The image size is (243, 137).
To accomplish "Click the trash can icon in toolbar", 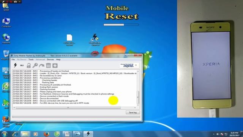I will pos(48,65).
